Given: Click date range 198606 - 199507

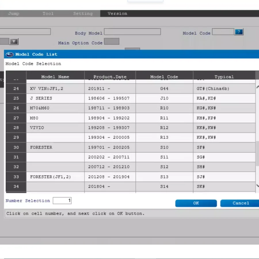Looking at the screenshot, I should 109,98.
